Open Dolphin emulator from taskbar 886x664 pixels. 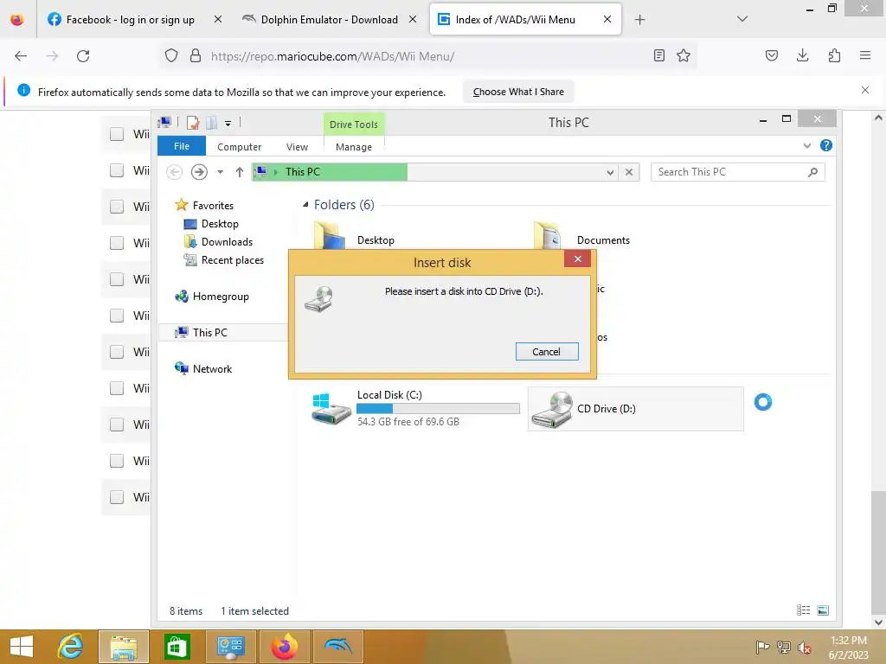[338, 647]
